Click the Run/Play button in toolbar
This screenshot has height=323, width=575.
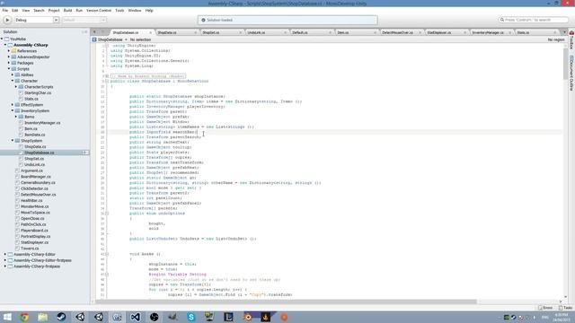tap(7, 20)
